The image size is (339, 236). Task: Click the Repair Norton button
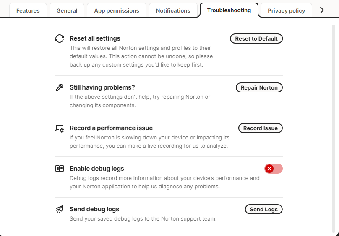click(x=259, y=87)
